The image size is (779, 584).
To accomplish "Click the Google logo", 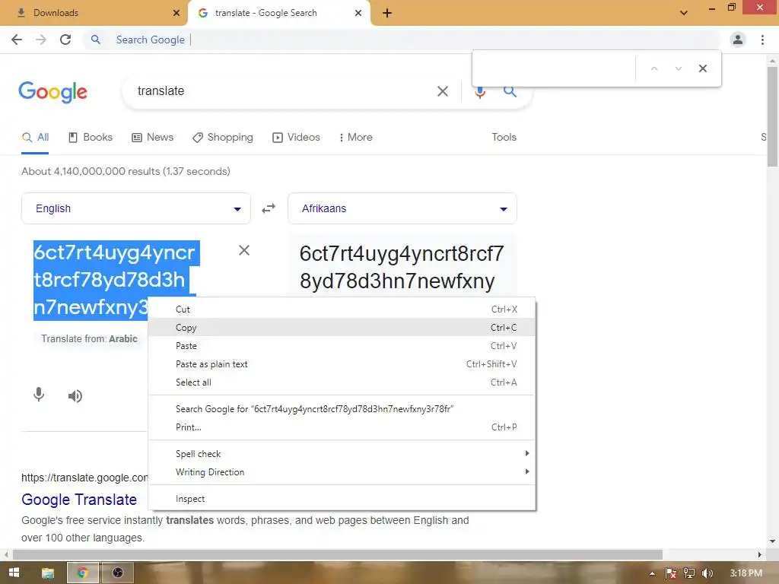I will click(x=52, y=92).
